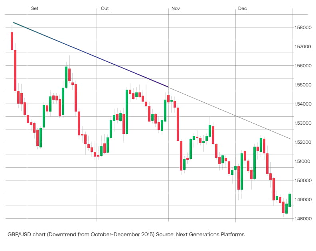Click the 1.55000 price axis label

303,85
